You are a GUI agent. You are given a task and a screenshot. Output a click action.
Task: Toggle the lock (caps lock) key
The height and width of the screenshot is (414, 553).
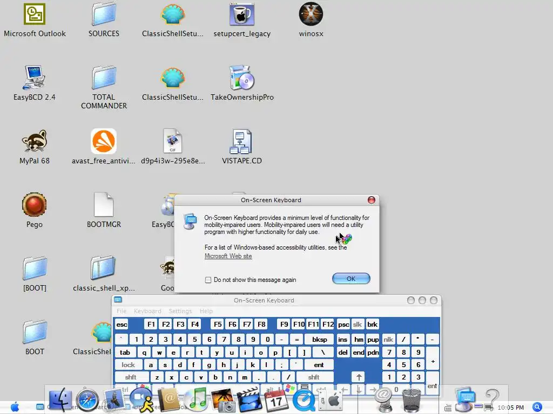point(129,365)
